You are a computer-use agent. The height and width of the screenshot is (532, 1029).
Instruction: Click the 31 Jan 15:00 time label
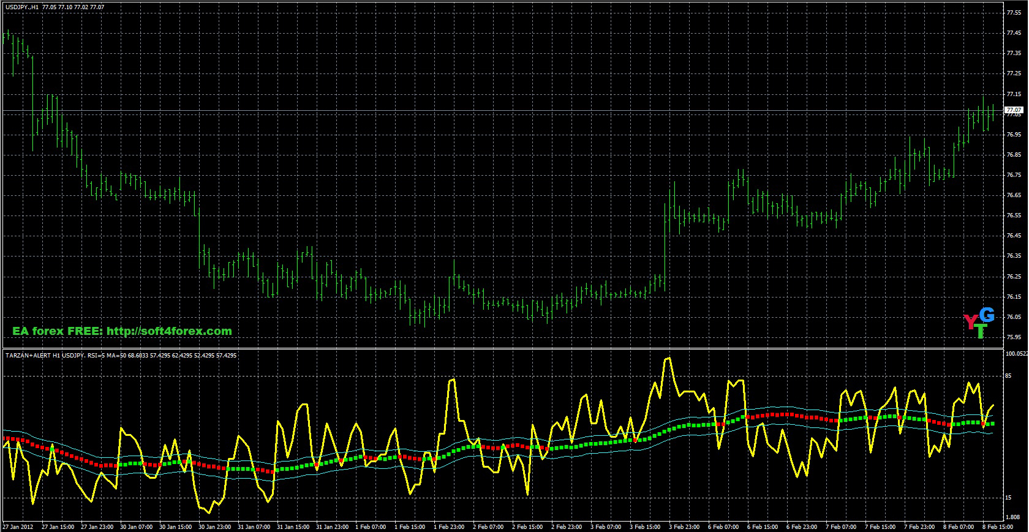[x=292, y=526]
